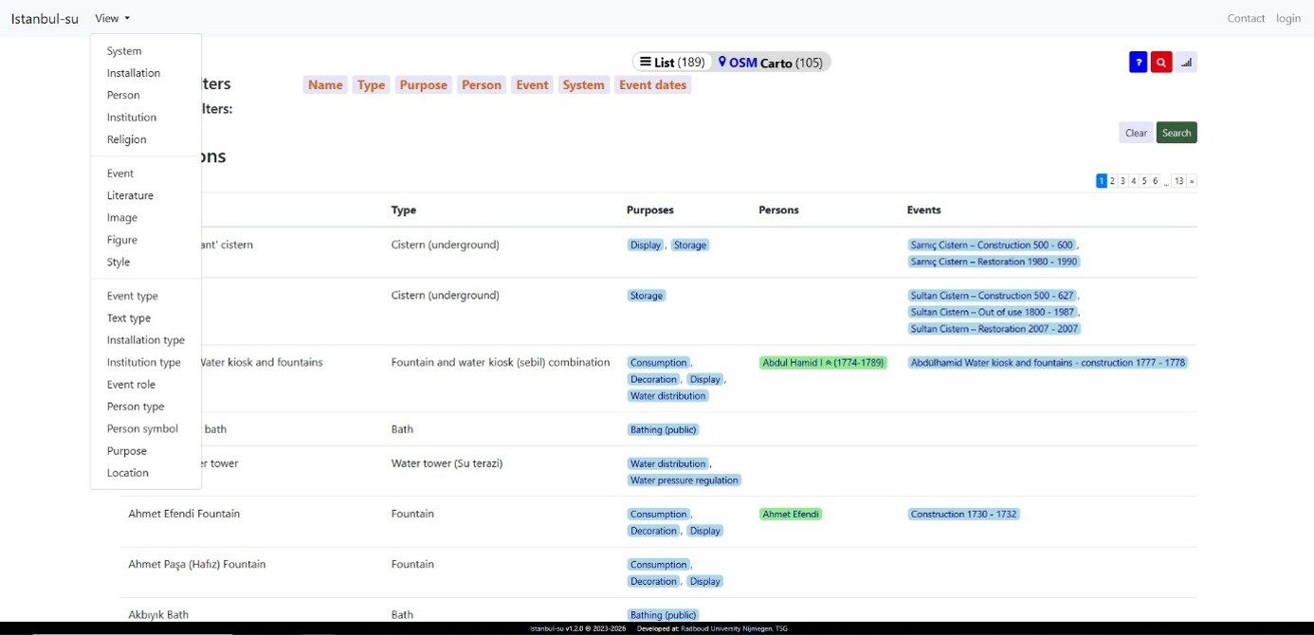Open Sarnıç Cistern – Restoration 1980 - 1990 event

(994, 262)
